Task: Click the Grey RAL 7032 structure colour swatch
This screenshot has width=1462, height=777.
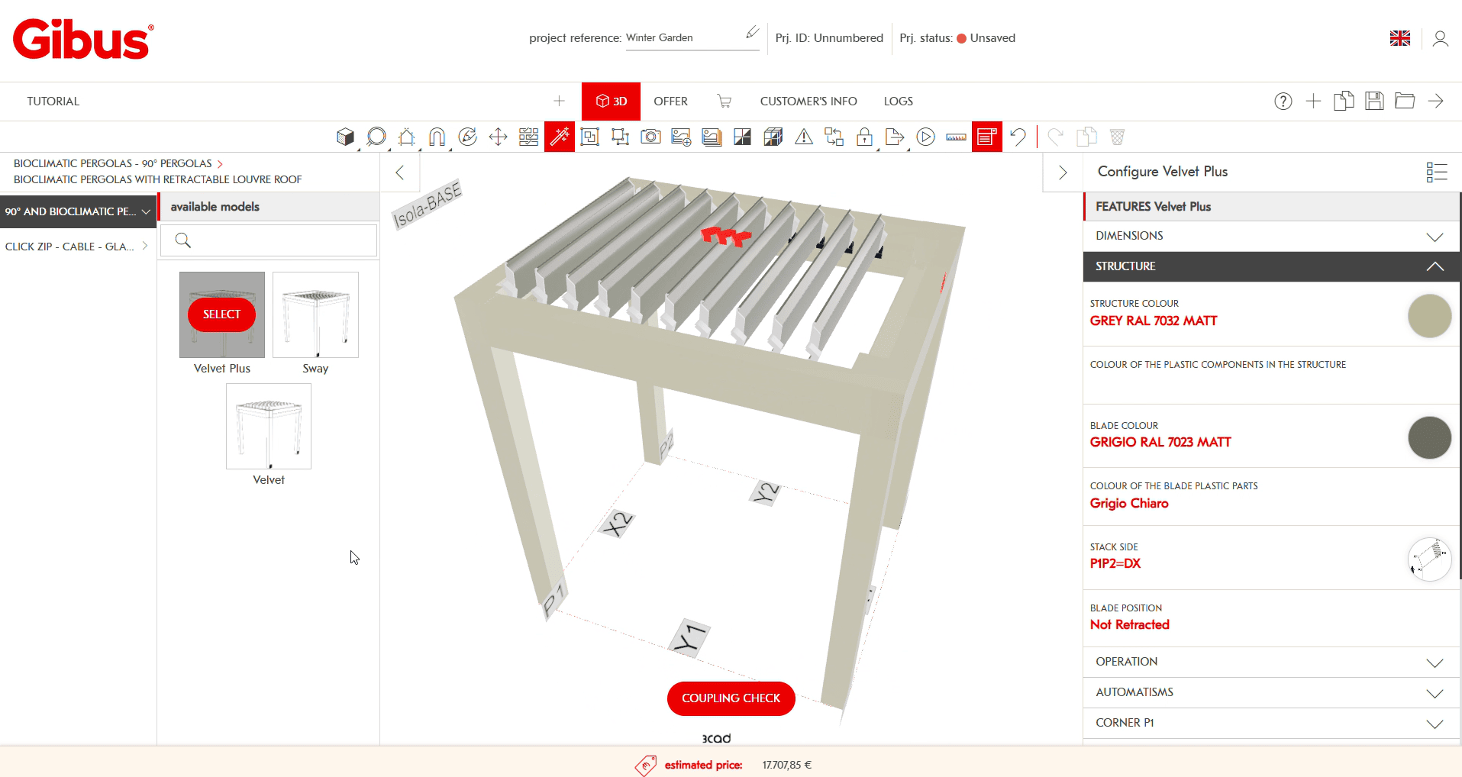Action: (x=1429, y=316)
